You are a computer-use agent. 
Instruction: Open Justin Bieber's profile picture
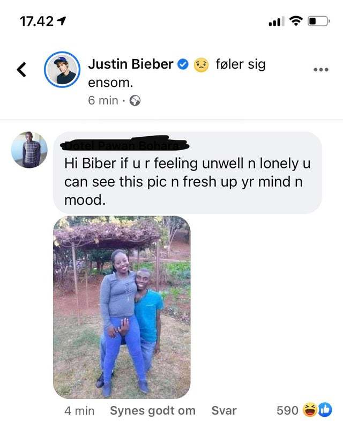pos(62,69)
